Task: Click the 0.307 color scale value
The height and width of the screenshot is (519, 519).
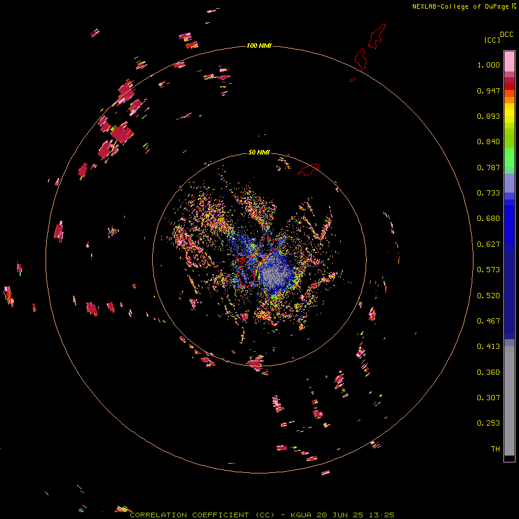Action: click(x=488, y=398)
